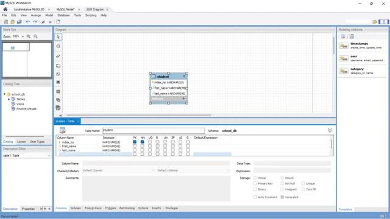Open the Default Charset dropdown
390x219 pixels.
118,170
